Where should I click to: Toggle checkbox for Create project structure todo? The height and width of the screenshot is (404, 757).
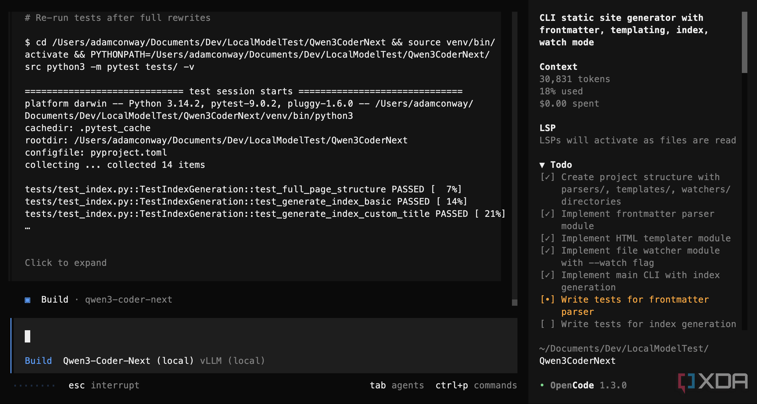547,177
